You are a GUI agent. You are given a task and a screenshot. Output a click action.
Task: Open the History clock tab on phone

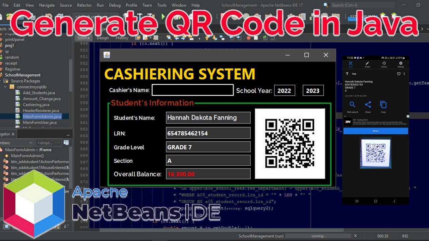[384, 64]
